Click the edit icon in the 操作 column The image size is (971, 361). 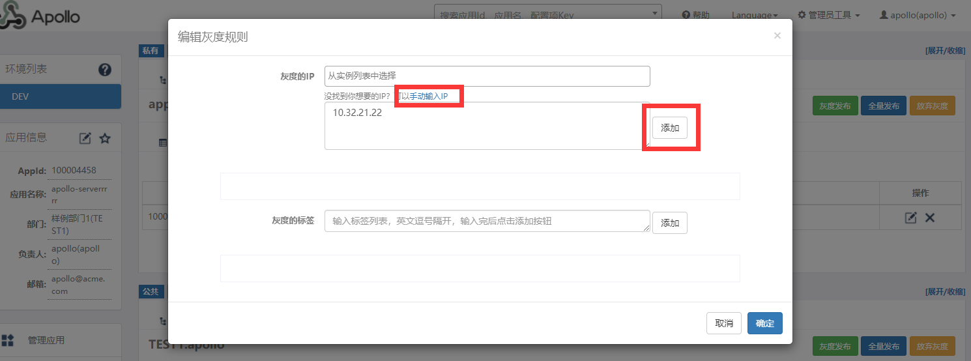click(911, 218)
